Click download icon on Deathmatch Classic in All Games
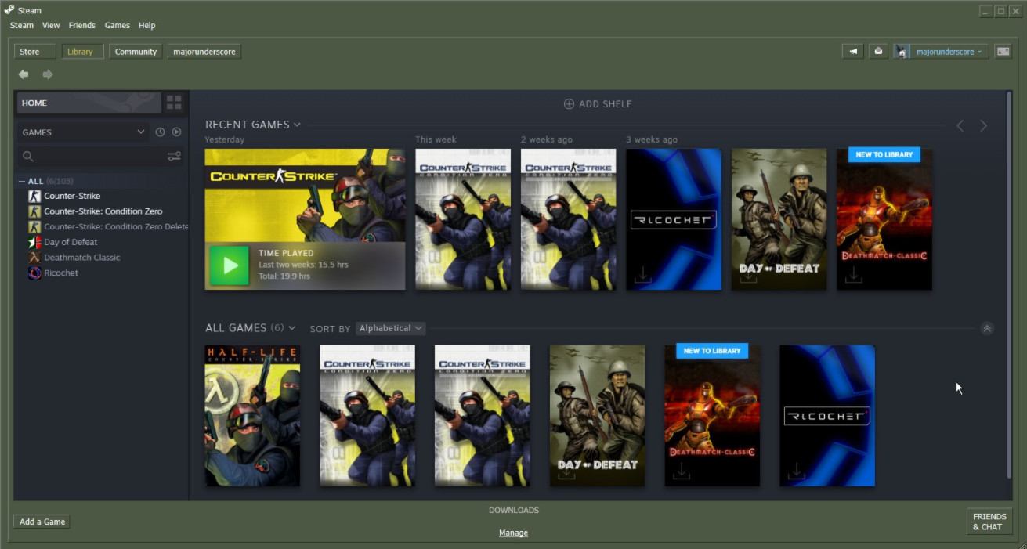 [682, 471]
